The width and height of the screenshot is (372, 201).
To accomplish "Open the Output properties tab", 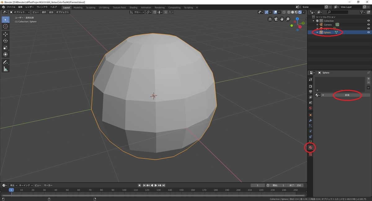I will point(311,92).
